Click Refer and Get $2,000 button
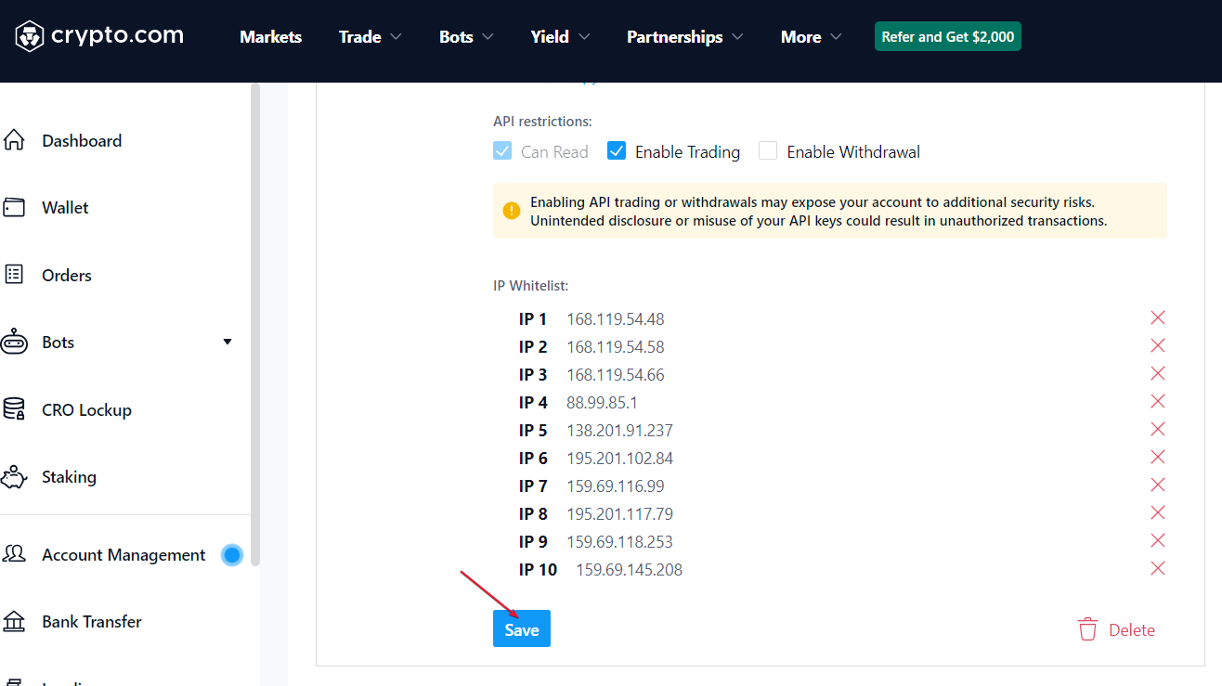 pyautogui.click(x=947, y=37)
